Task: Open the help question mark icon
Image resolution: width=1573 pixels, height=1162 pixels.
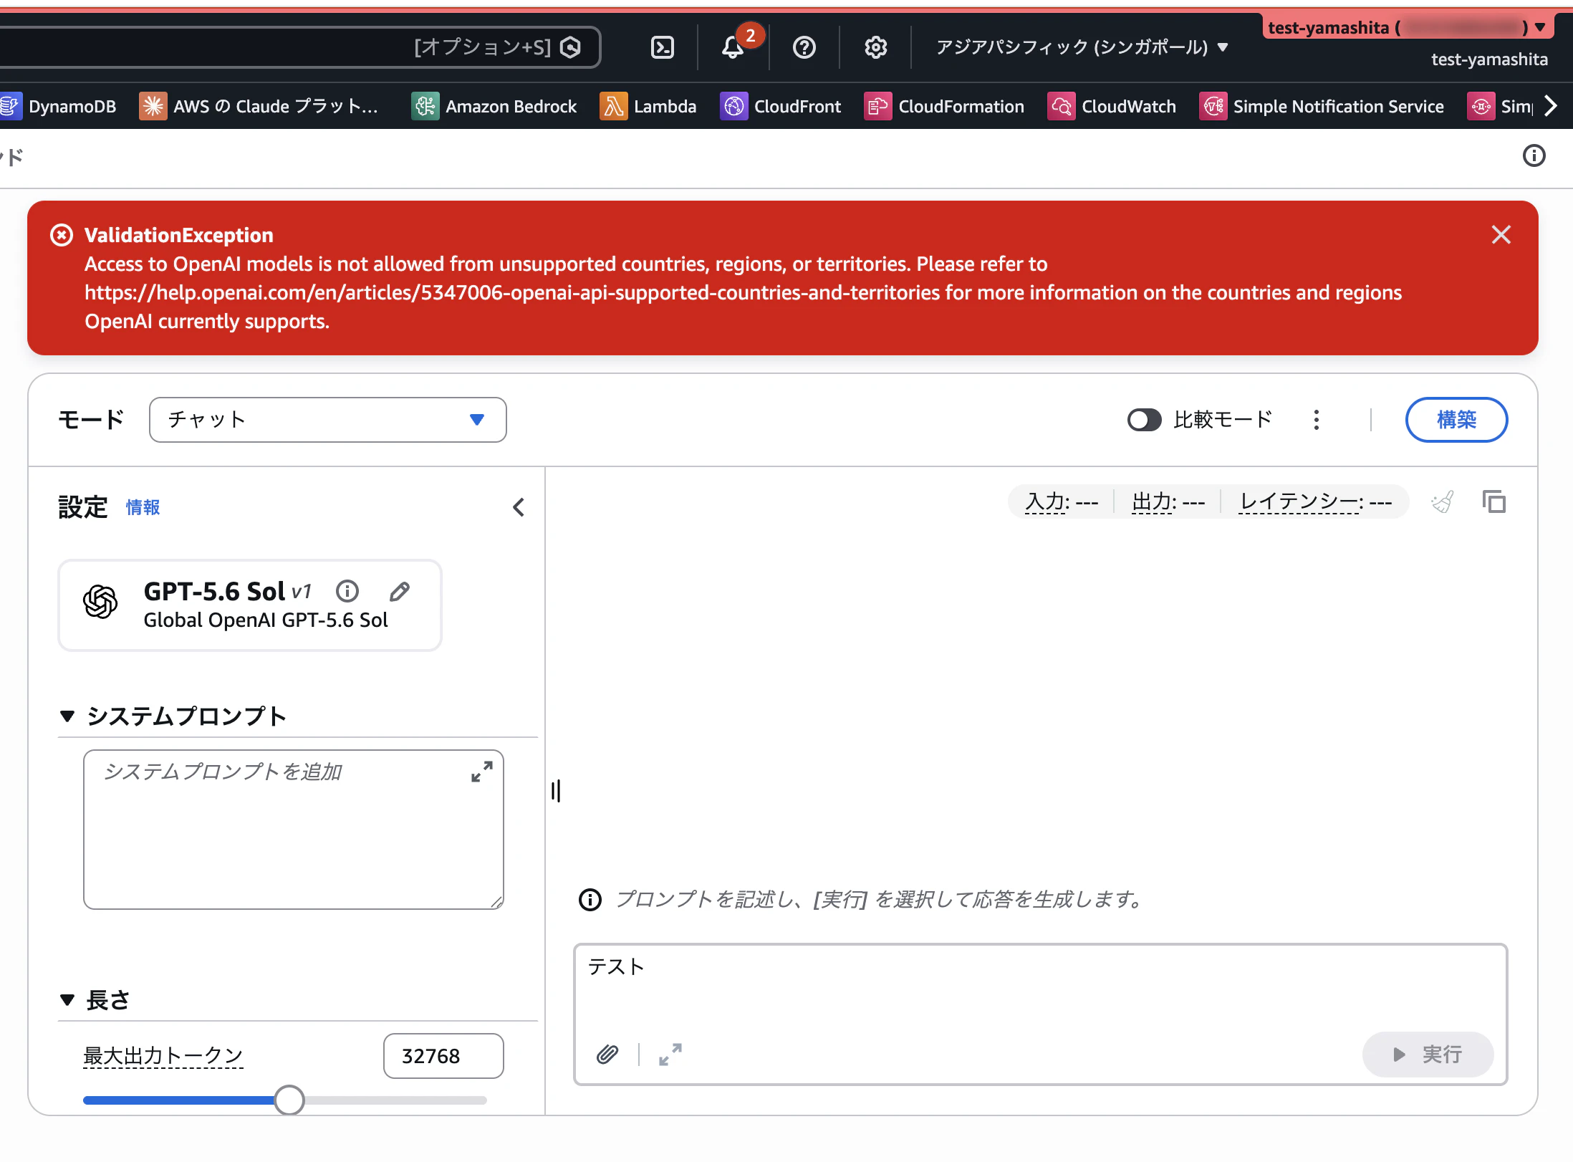Action: [x=804, y=47]
